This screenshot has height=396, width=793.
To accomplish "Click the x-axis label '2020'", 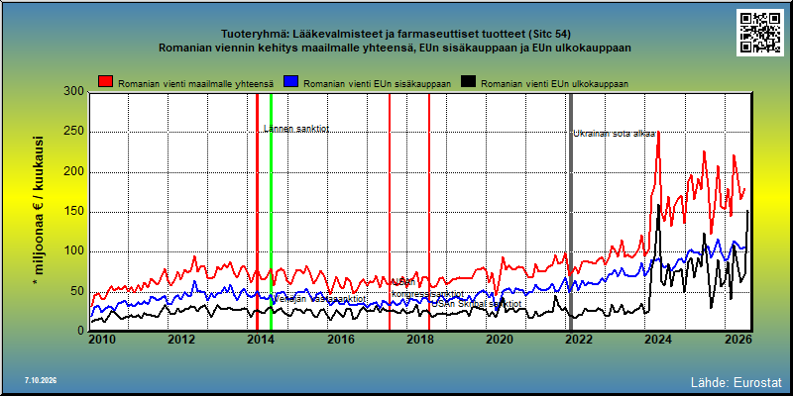I will coord(501,340).
